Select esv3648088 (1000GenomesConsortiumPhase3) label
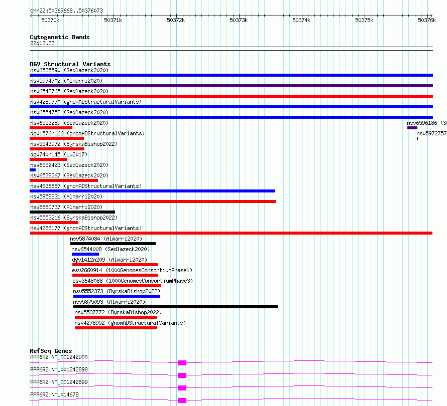 pos(133,281)
